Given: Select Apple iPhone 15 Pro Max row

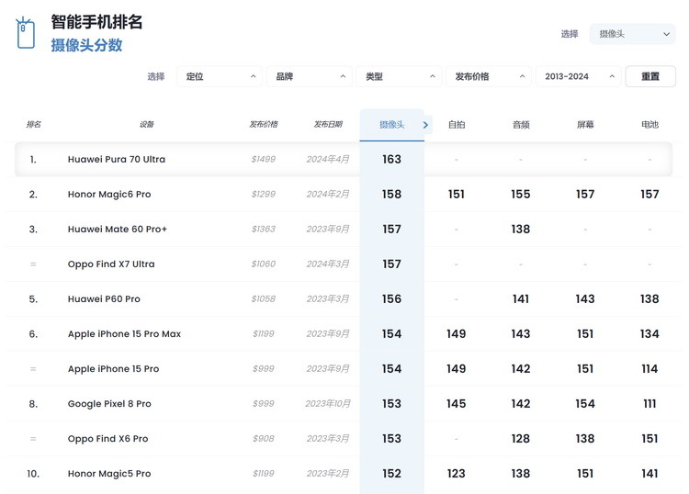Looking at the screenshot, I should coord(124,334).
